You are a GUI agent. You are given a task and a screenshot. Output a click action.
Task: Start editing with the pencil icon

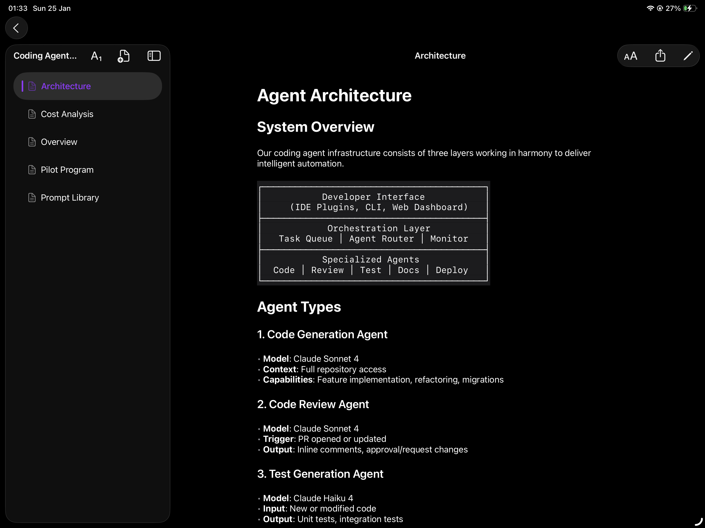tap(687, 55)
